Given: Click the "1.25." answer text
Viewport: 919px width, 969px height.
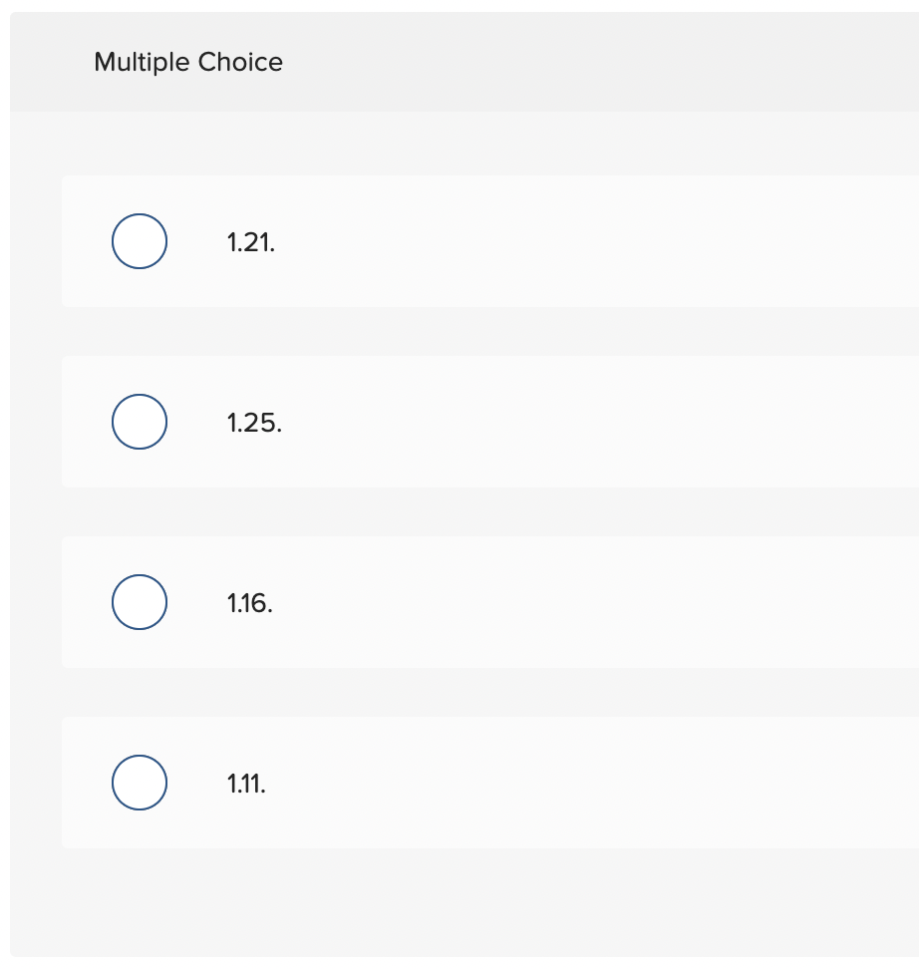Looking at the screenshot, I should coord(254,423).
